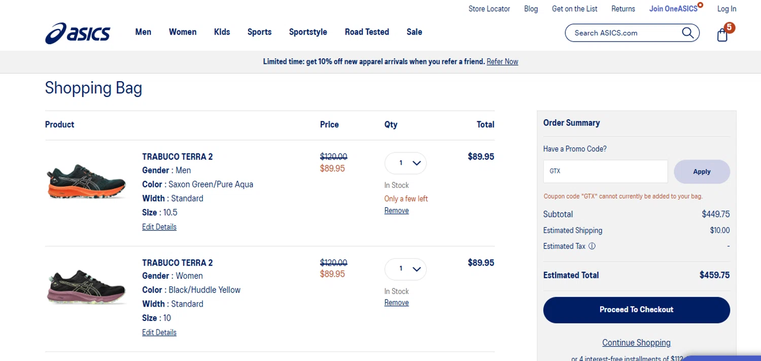Click the green and orange shoe thumbnail
761x361 pixels.
(x=86, y=181)
